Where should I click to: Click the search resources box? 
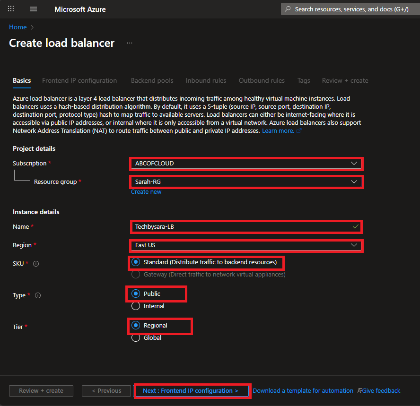tap(350, 9)
